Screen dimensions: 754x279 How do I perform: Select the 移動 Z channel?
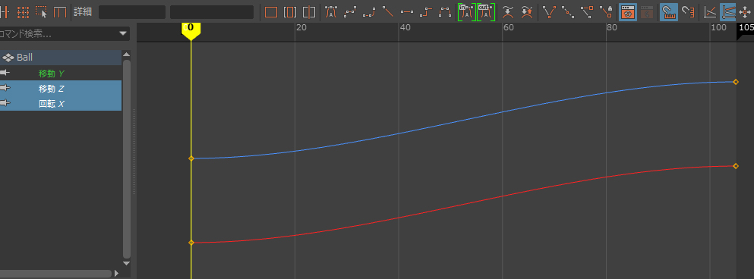click(x=61, y=89)
